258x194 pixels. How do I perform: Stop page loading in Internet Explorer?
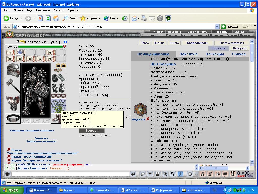[40, 18]
